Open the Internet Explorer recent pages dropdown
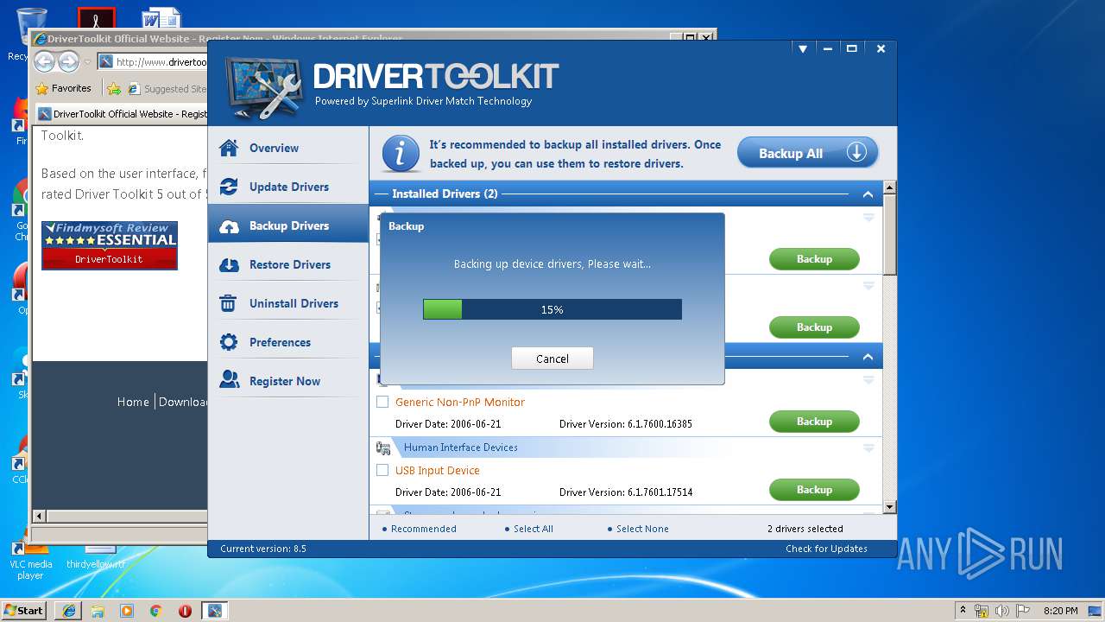This screenshot has width=1105, height=622. coord(87,62)
